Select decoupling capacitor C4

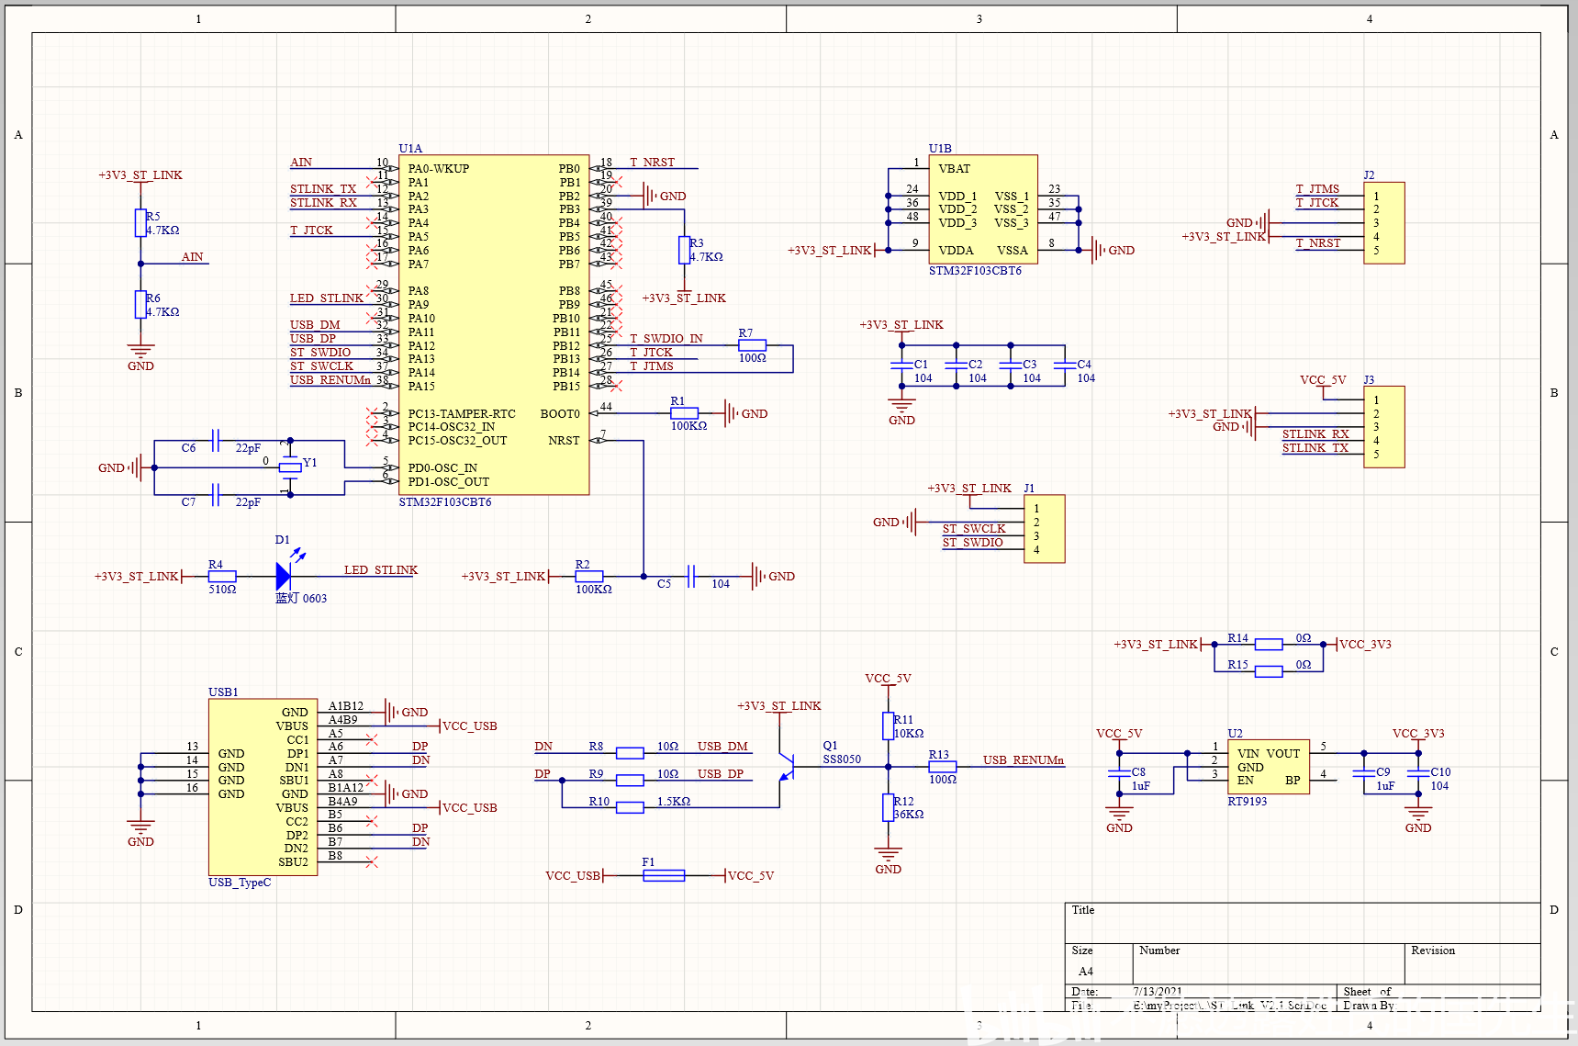pos(1065,366)
